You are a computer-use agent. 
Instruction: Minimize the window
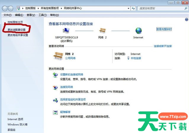click(x=171, y=3)
